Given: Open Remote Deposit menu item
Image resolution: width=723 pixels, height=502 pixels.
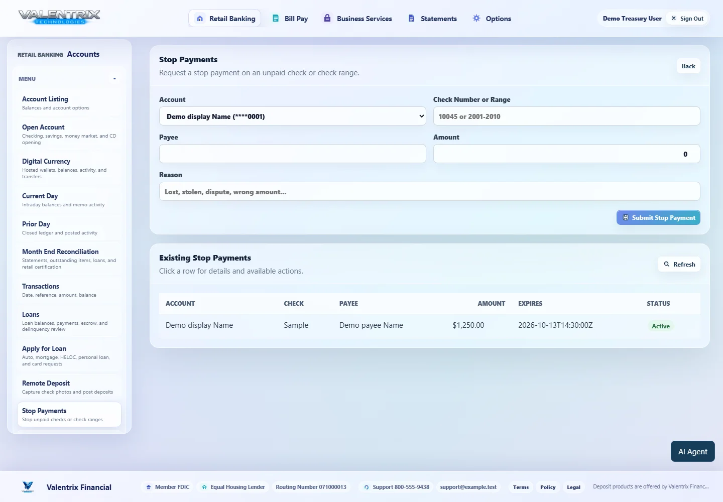Looking at the screenshot, I should (69, 387).
